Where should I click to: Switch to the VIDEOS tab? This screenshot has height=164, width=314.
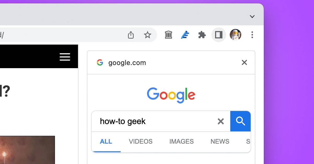click(141, 142)
